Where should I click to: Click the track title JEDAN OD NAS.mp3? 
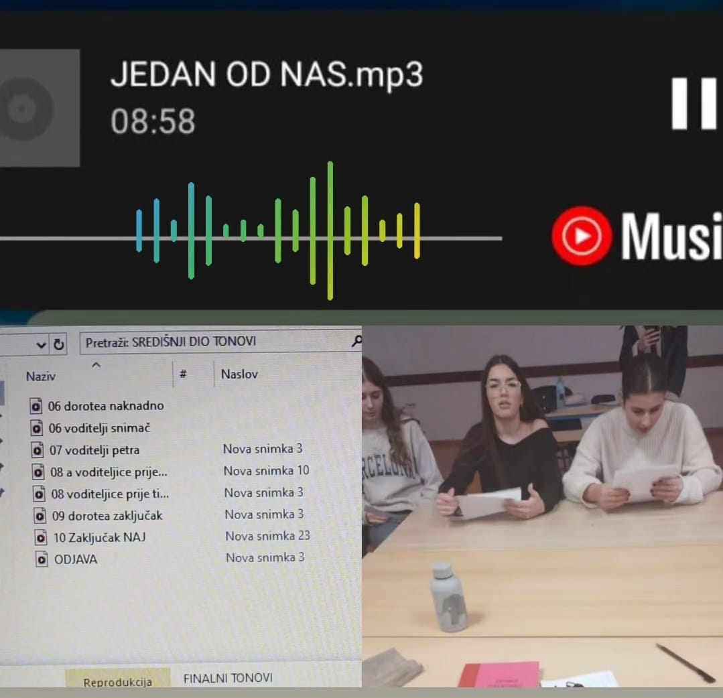click(267, 74)
